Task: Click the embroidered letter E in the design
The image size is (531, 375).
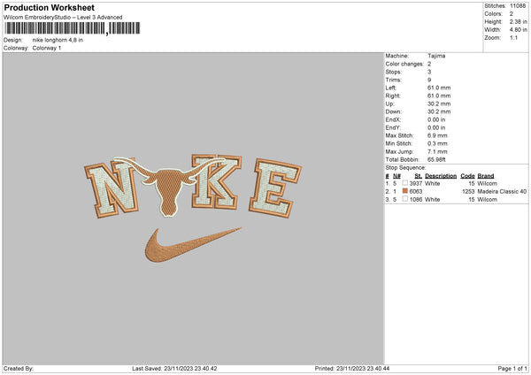Action: pyautogui.click(x=275, y=187)
